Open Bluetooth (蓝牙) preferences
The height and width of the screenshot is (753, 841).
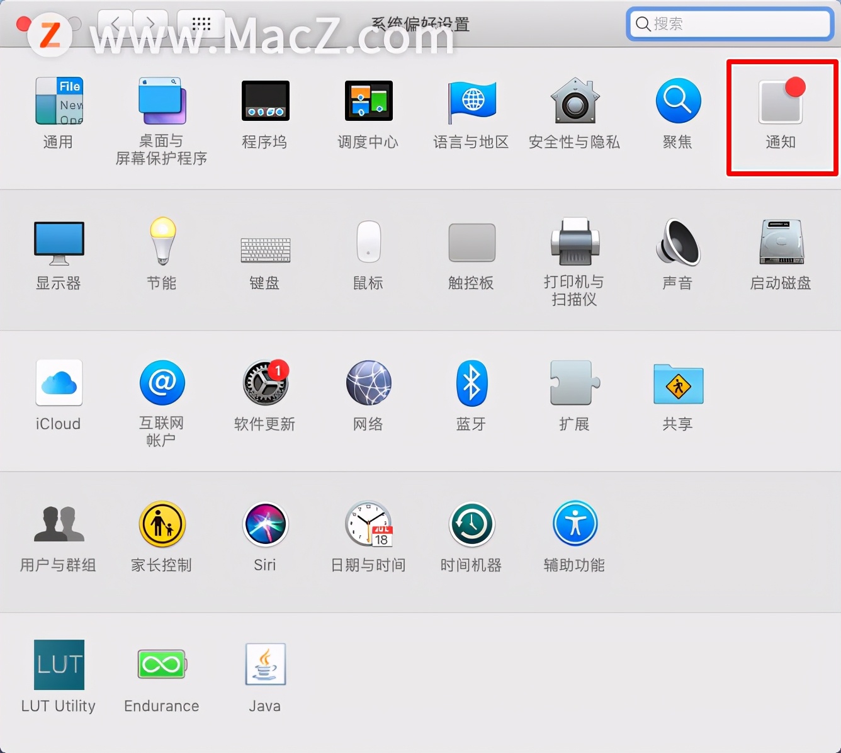click(x=471, y=393)
